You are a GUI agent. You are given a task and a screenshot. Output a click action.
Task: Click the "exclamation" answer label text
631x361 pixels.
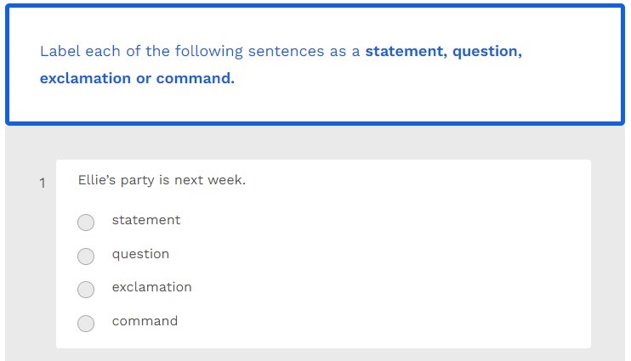(151, 287)
